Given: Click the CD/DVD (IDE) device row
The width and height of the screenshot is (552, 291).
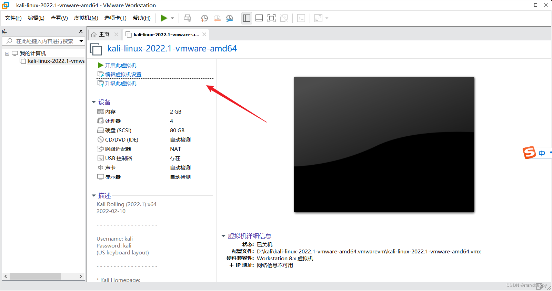Looking at the screenshot, I should click(x=154, y=140).
